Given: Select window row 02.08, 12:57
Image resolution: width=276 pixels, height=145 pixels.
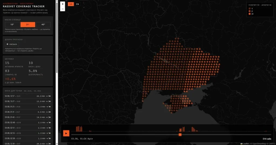Looking at the screenshot, I should coord(28,96).
